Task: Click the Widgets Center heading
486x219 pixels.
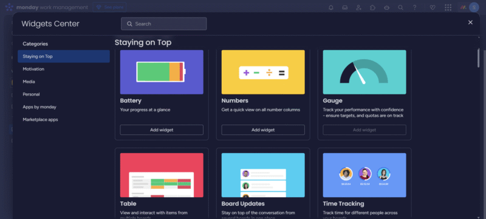Action: pos(50,24)
